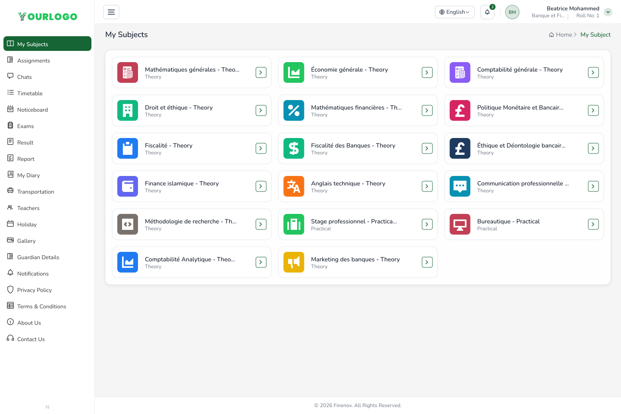621x414 pixels.
Task: Open Privacy Policy in the sidebar
Action: (x=47, y=290)
